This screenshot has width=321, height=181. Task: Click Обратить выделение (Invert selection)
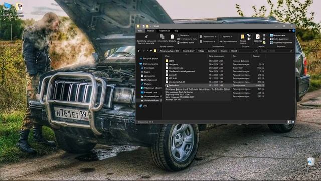[281, 42]
